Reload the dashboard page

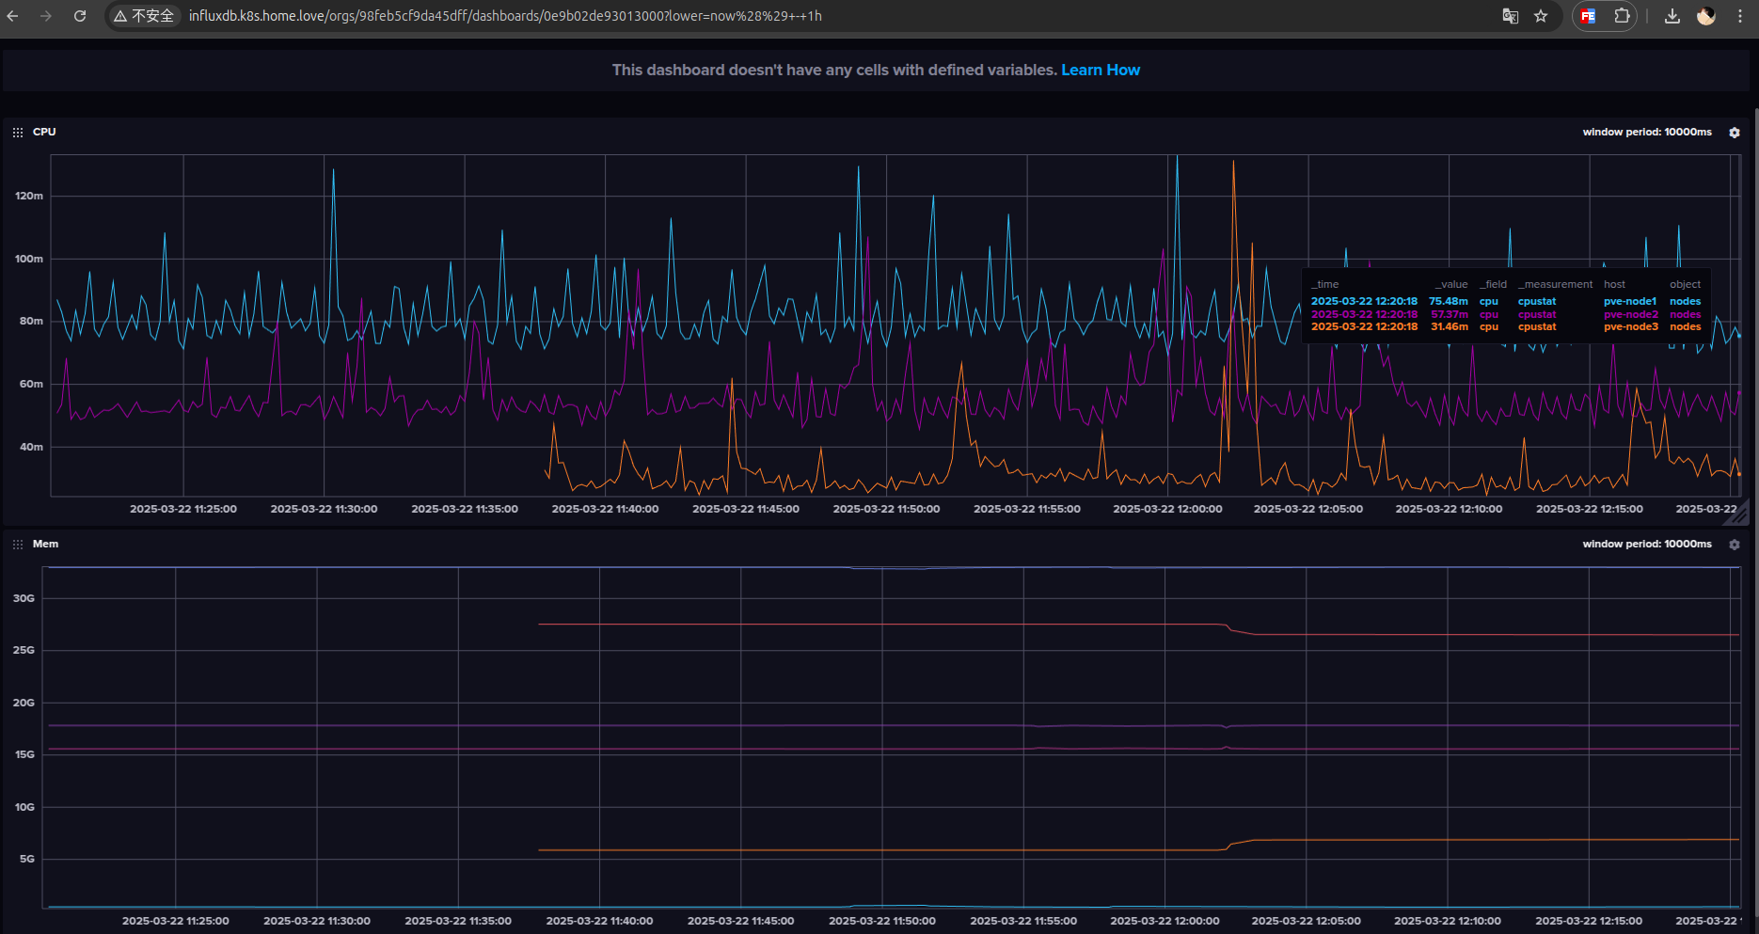[x=80, y=15]
